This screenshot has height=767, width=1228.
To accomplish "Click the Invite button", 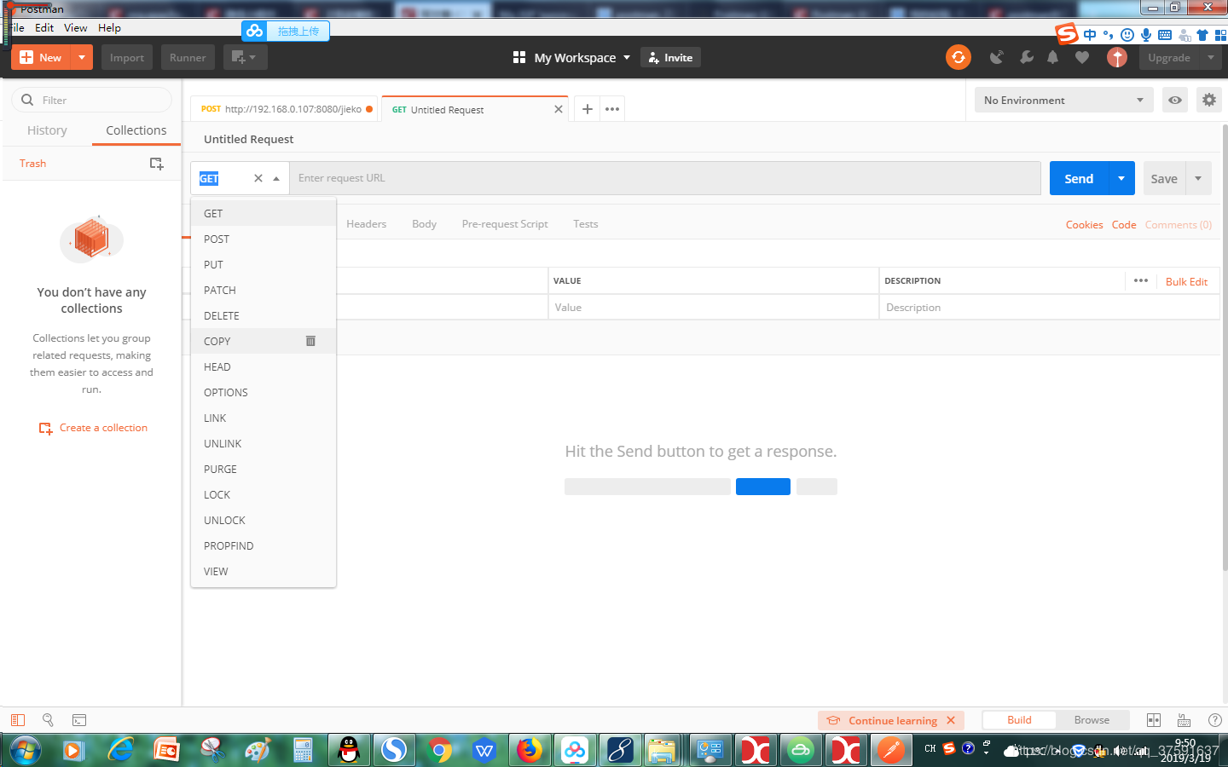I will (x=670, y=57).
